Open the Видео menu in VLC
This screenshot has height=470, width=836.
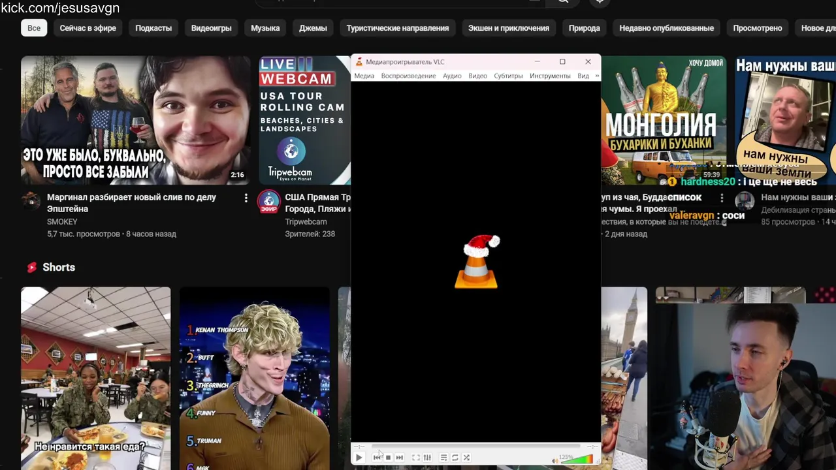477,76
